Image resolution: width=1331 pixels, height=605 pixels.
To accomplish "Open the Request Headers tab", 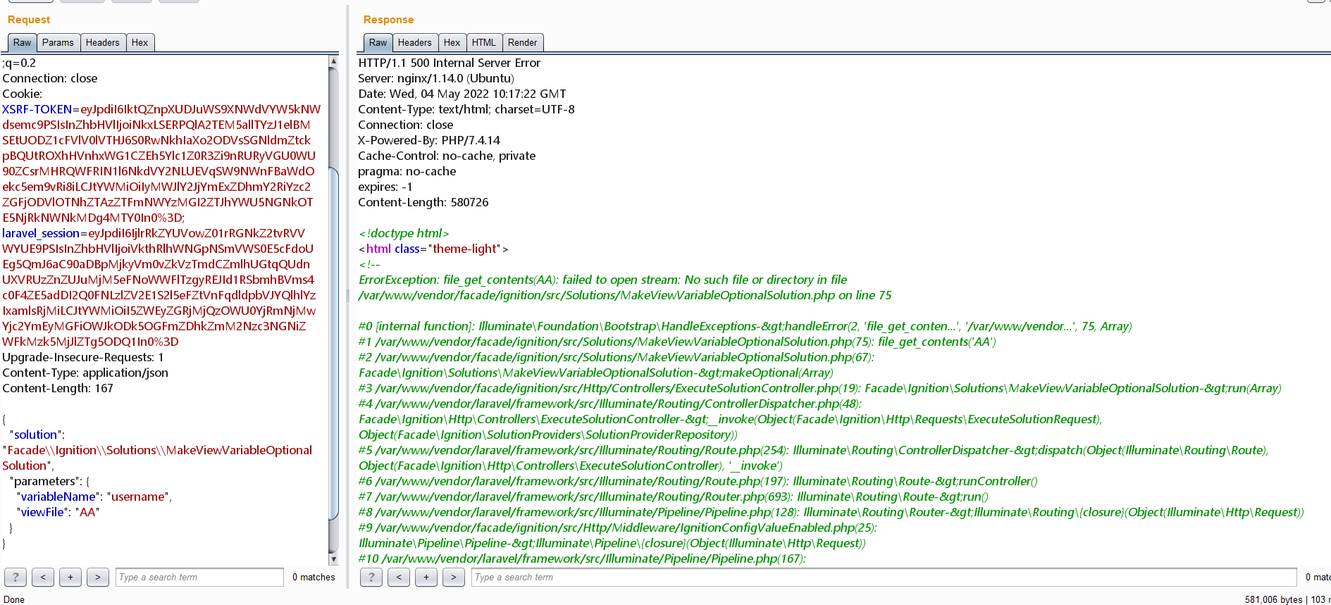I will click(103, 43).
